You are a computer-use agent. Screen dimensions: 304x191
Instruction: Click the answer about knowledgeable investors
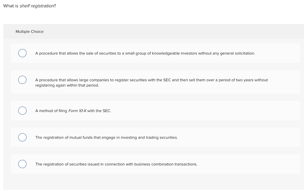pyautogui.click(x=145, y=53)
